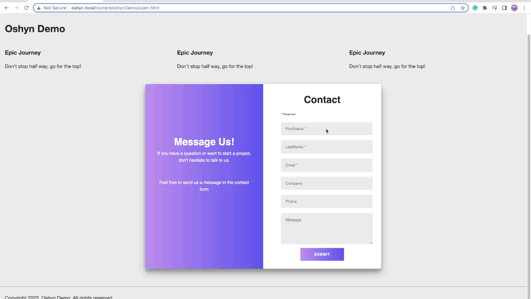Click the page's vertical scrollbar
This screenshot has width=531, height=299.
[529, 148]
